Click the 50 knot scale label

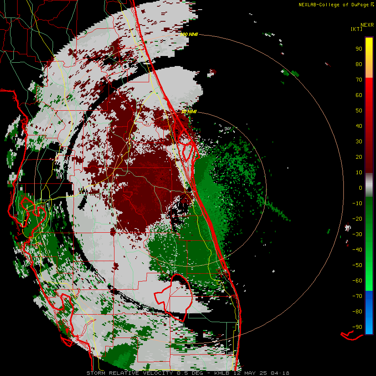[359, 111]
